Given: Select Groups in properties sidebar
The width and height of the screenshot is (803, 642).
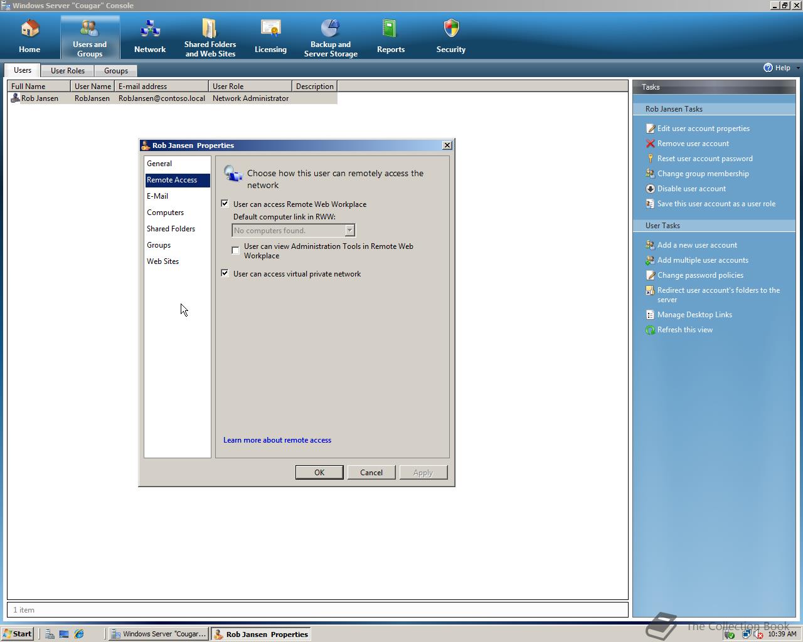Looking at the screenshot, I should pos(178,245).
